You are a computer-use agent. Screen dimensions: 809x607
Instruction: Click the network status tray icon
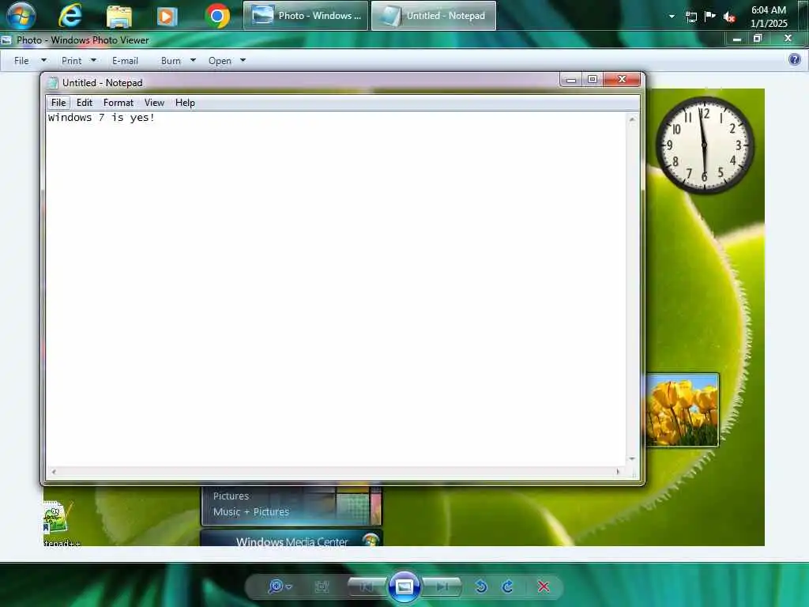[x=690, y=17]
